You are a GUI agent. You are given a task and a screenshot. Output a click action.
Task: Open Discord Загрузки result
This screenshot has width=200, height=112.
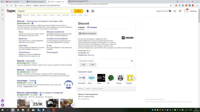(x=25, y=61)
